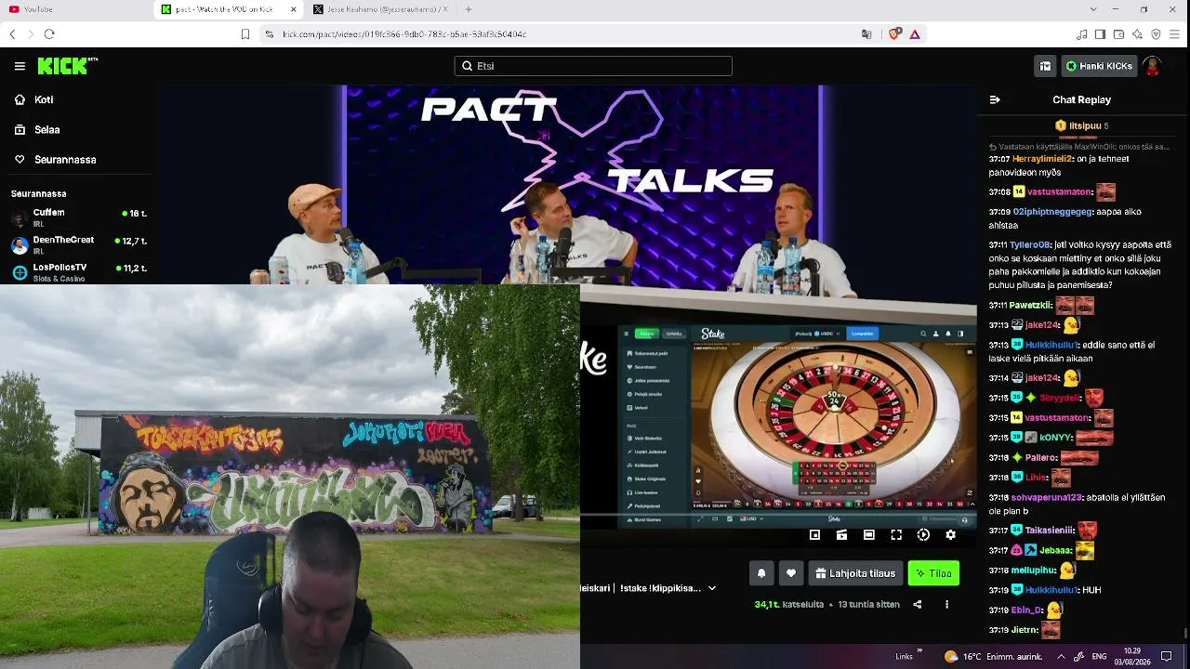The image size is (1190, 669).
Task: Expand the stream title chevron
Action: (x=712, y=588)
